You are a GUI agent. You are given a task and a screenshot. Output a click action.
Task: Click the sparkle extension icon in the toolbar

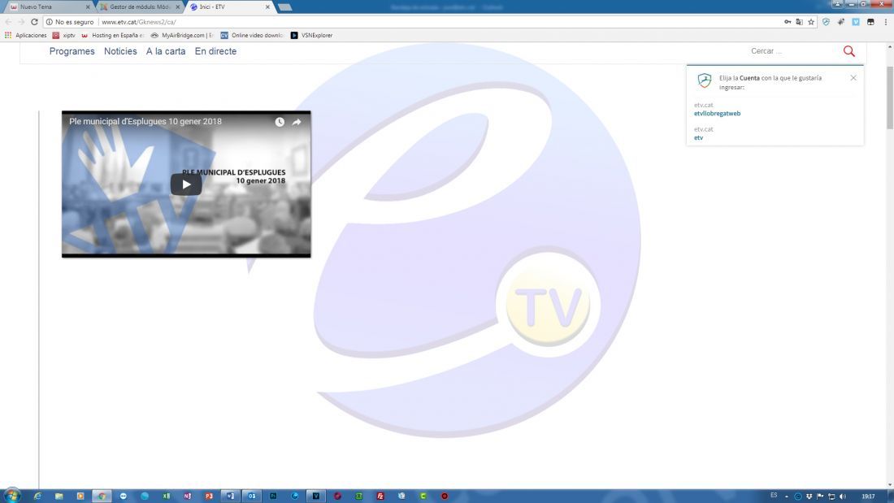pyautogui.click(x=841, y=22)
